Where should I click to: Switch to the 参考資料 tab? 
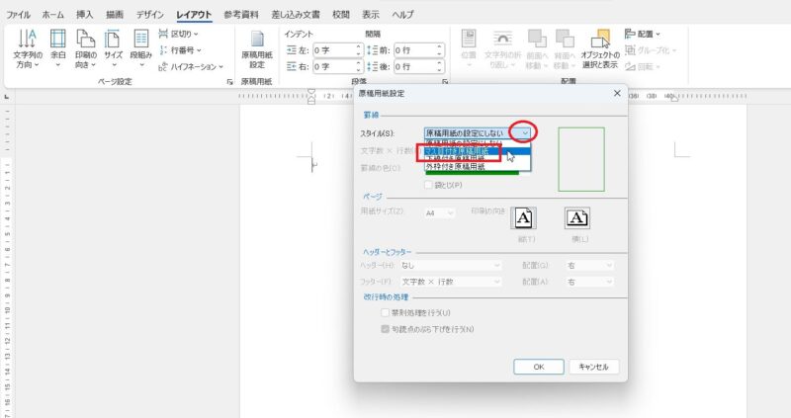coord(241,15)
